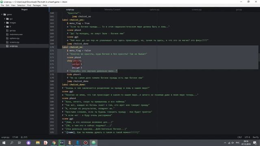This screenshot has height=146, width=260.
Task: Change the Ren'Py grammar in status bar
Action: coord(256,137)
